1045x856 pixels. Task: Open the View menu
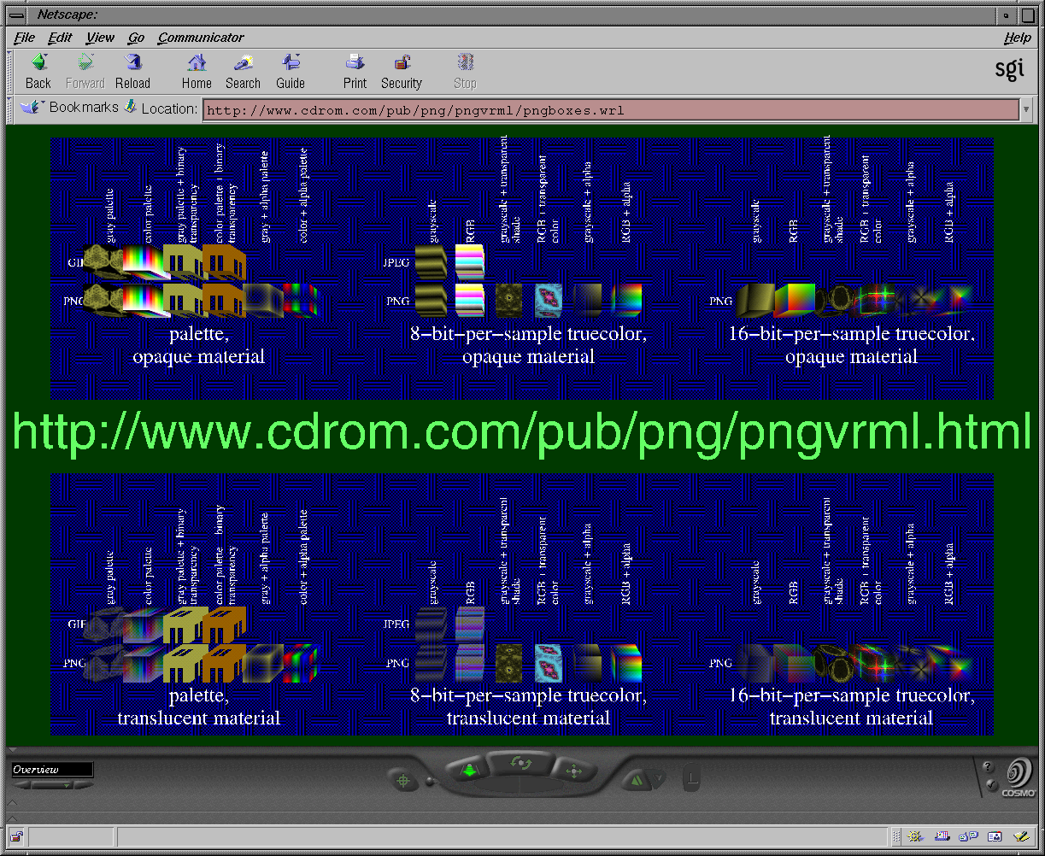100,38
